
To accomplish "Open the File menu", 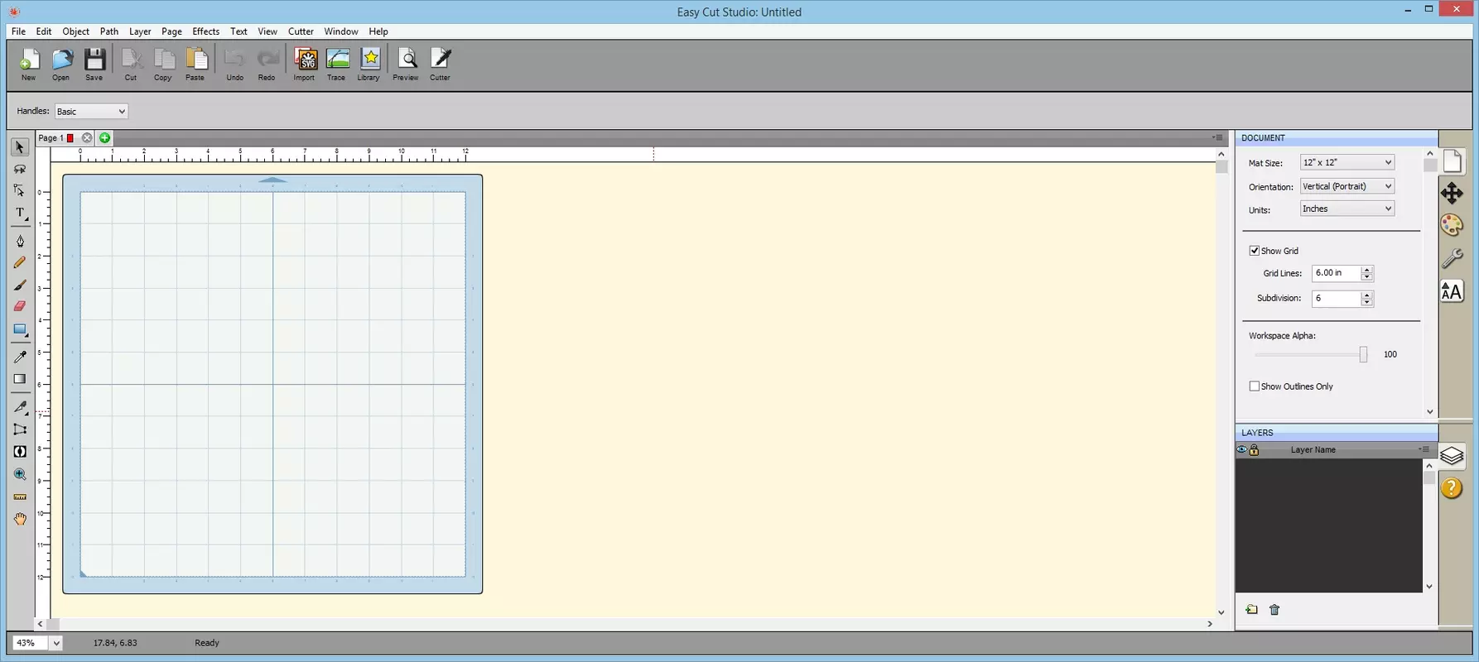I will [x=18, y=31].
